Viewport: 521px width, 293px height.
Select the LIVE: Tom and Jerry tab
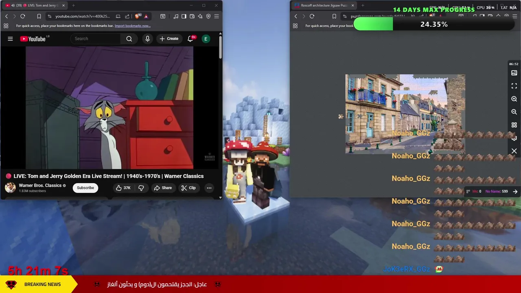(x=35, y=5)
